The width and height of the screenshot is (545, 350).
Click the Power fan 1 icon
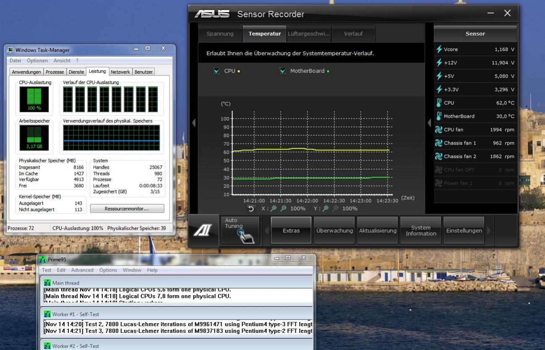[x=439, y=183]
